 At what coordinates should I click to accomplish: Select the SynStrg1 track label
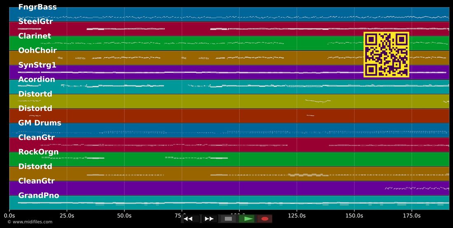tap(37, 65)
